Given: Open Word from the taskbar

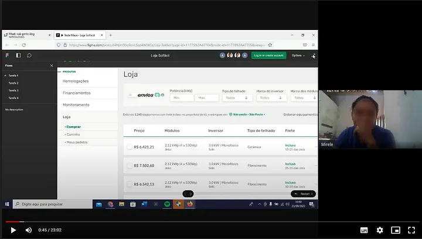Looking at the screenshot, I should (x=144, y=204).
